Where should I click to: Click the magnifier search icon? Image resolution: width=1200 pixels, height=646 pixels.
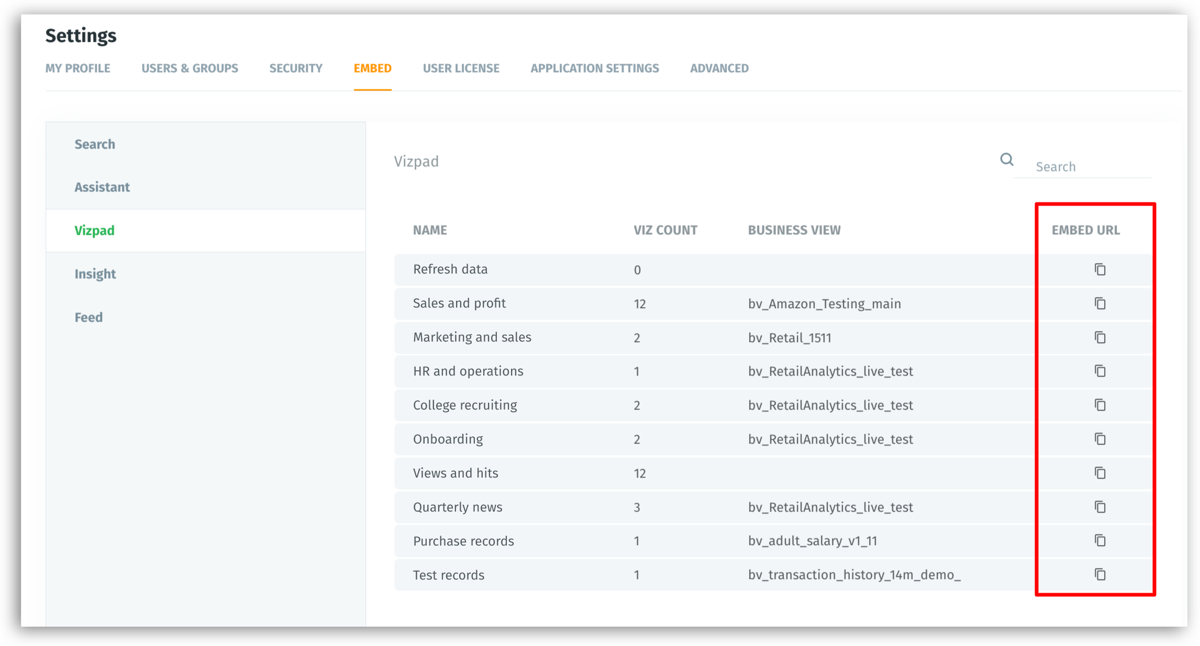[1006, 160]
